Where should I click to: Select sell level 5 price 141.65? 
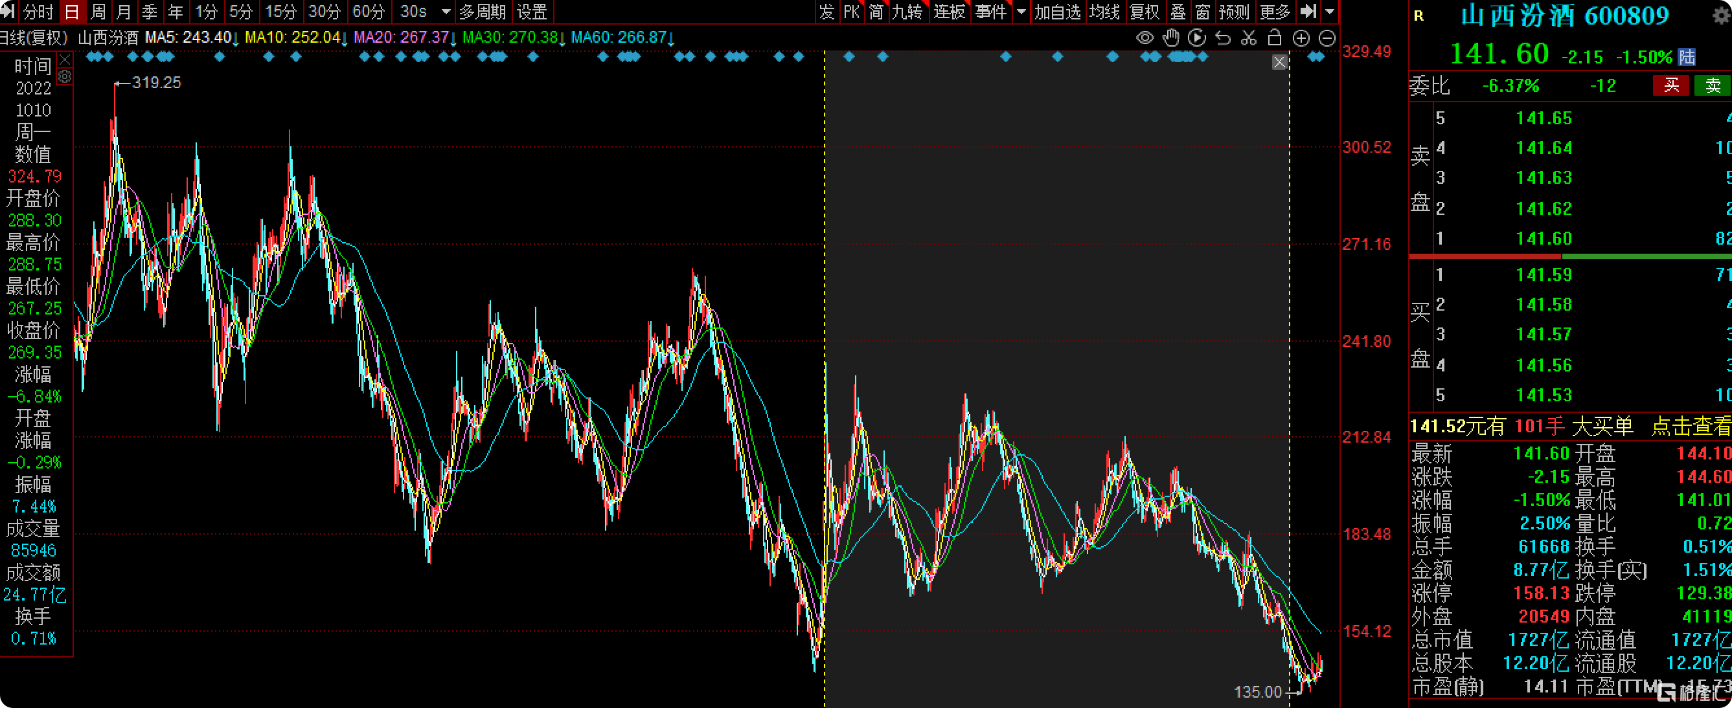1544,118
